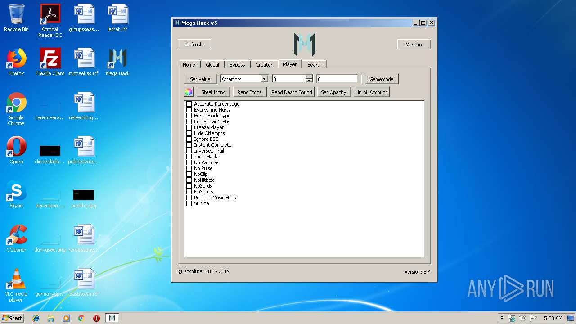The width and height of the screenshot is (576, 324).
Task: Open the Windows Start menu
Action: tap(13, 318)
